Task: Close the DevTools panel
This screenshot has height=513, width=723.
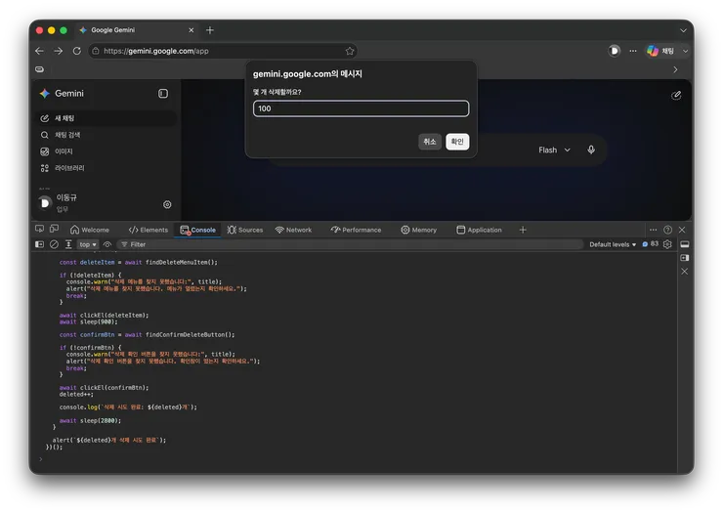Action: pyautogui.click(x=682, y=230)
